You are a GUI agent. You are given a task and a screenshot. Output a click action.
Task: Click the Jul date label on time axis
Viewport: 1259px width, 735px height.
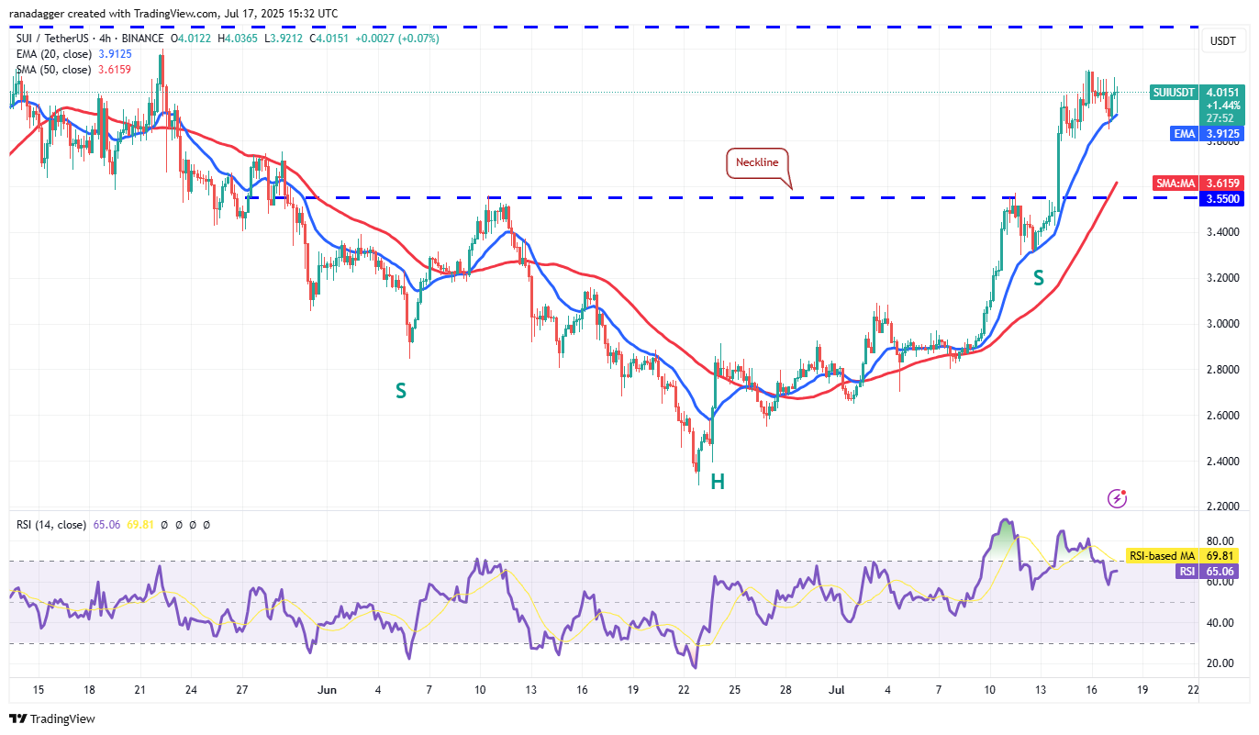point(835,687)
